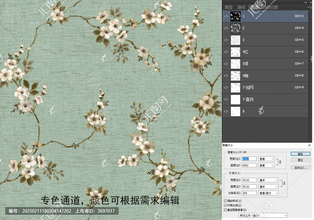Image resolution: width=314 pixels, height=220 pixels.
Task: Open resolution unit 像素/英寸 dropdown
Action: click(268, 193)
